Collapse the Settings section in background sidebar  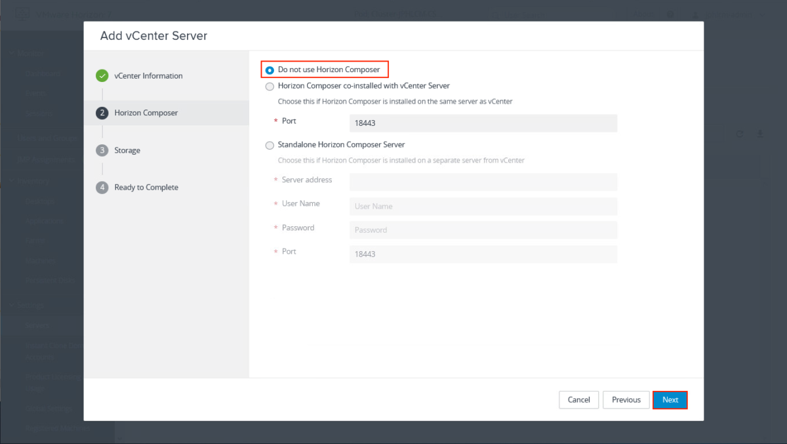coord(13,306)
